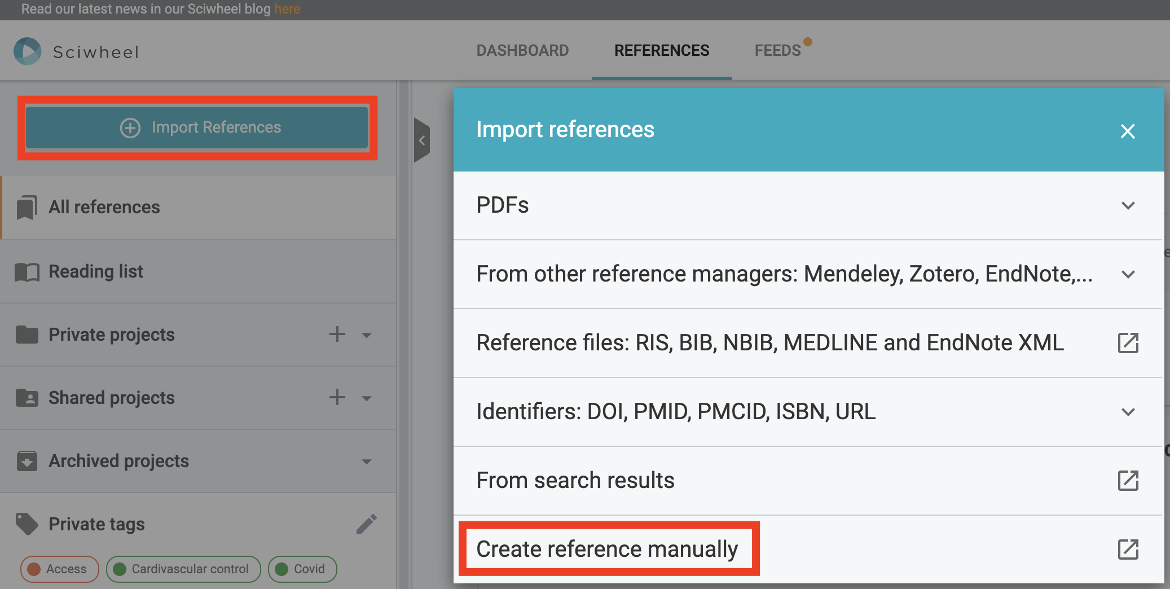Select the Access tag
This screenshot has width=1170, height=589.
click(60, 569)
